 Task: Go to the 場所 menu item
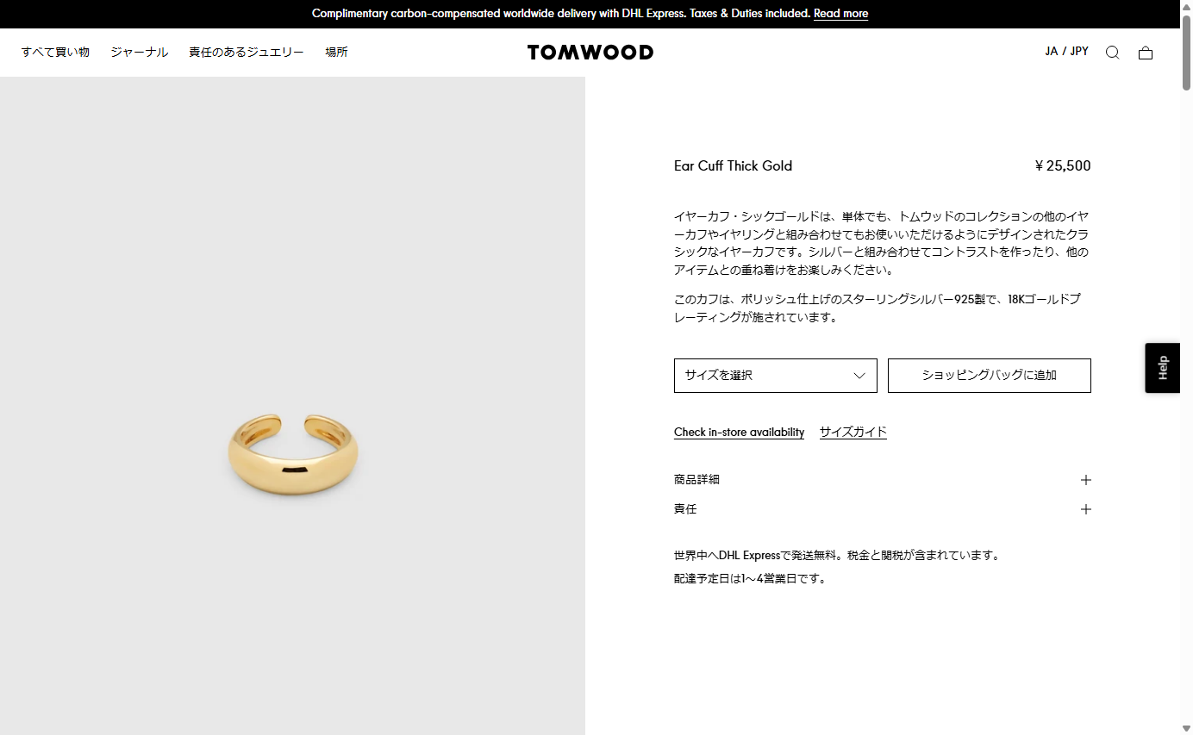click(x=336, y=52)
